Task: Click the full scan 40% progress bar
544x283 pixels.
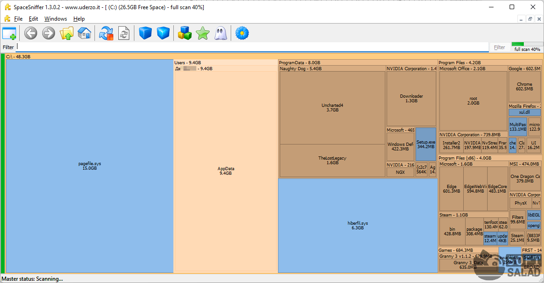Action: tap(527, 47)
